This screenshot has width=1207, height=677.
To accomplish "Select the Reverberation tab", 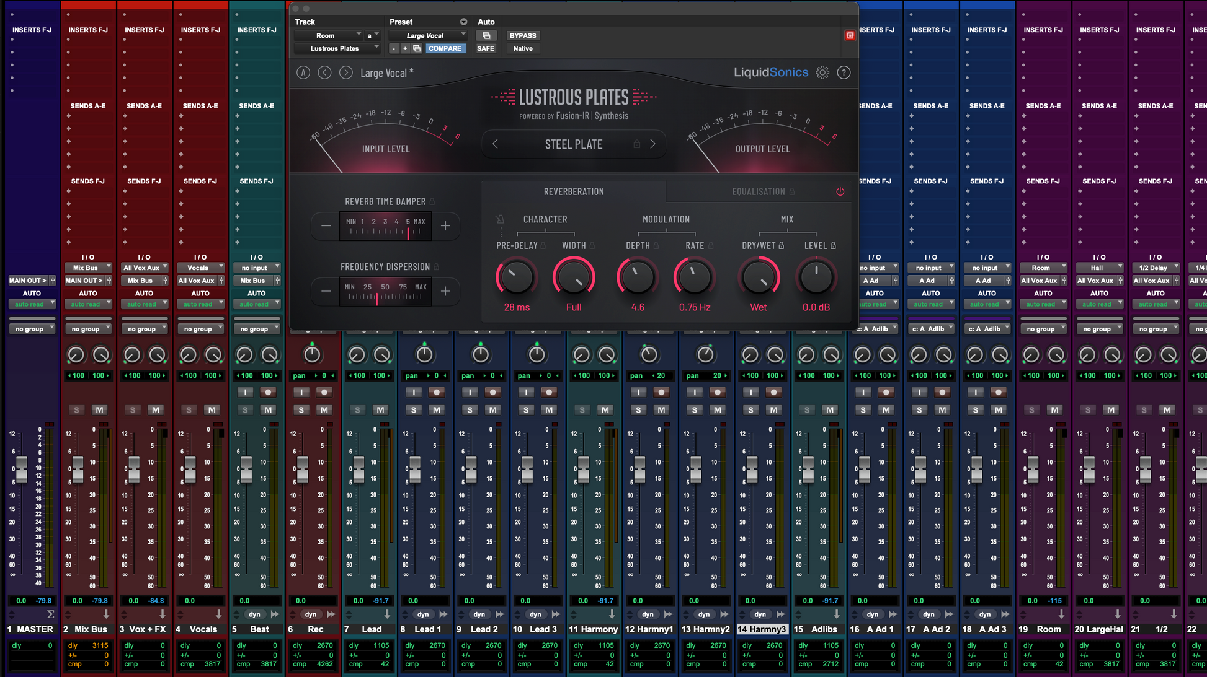I will click(574, 191).
